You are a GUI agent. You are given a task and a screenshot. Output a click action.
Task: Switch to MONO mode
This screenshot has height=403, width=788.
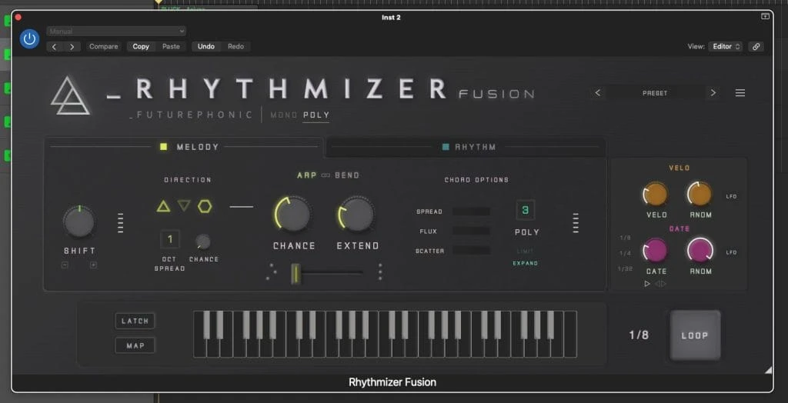pyautogui.click(x=284, y=115)
